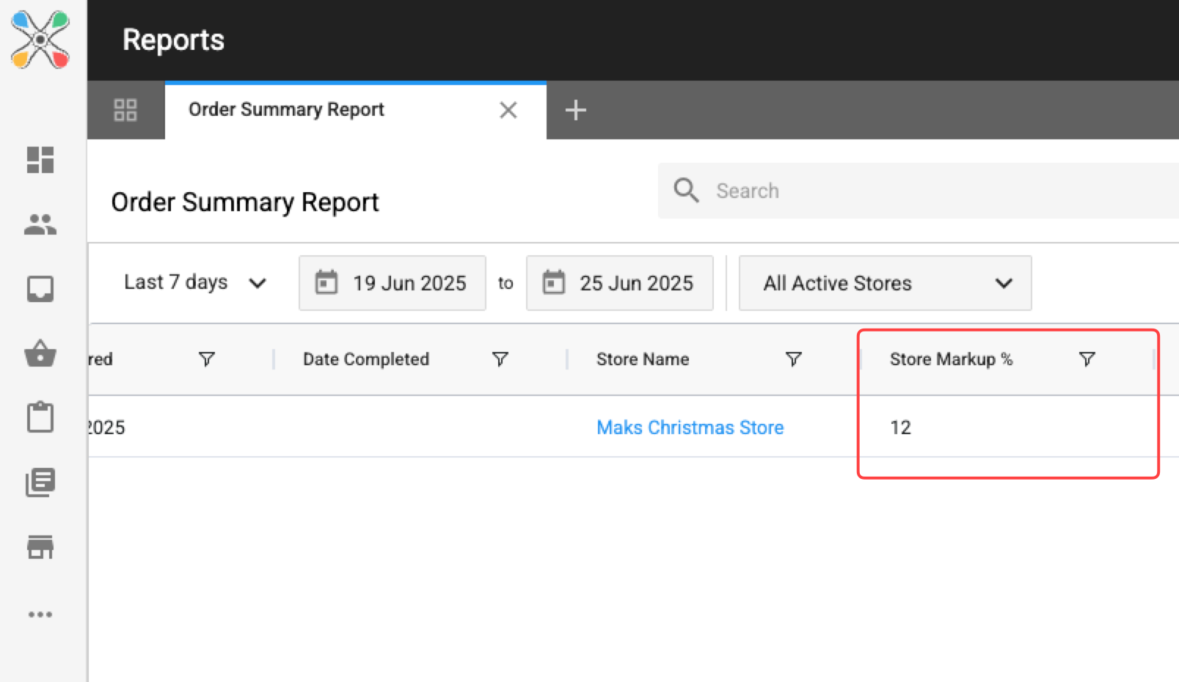Viewport: 1179px width, 682px height.
Task: Click the colorful app logo
Action: tap(40, 40)
